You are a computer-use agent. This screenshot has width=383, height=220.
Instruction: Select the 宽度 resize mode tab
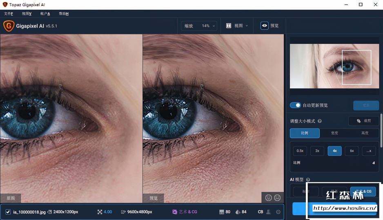tap(334, 133)
